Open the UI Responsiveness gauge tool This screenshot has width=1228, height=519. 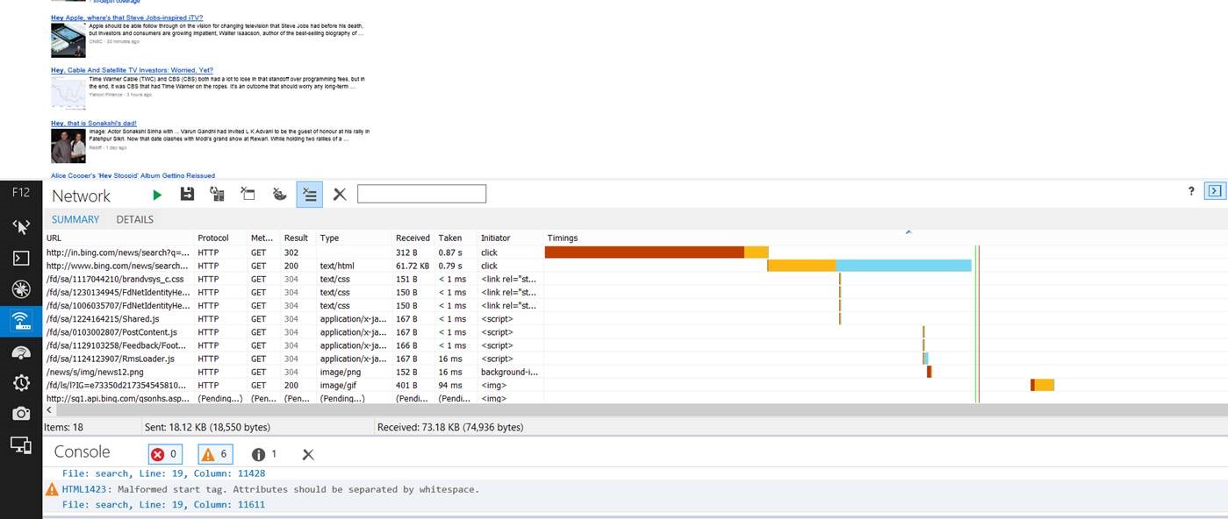(x=21, y=352)
